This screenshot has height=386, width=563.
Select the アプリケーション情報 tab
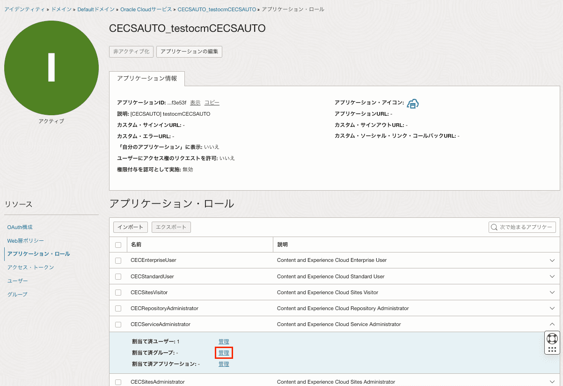tap(146, 79)
